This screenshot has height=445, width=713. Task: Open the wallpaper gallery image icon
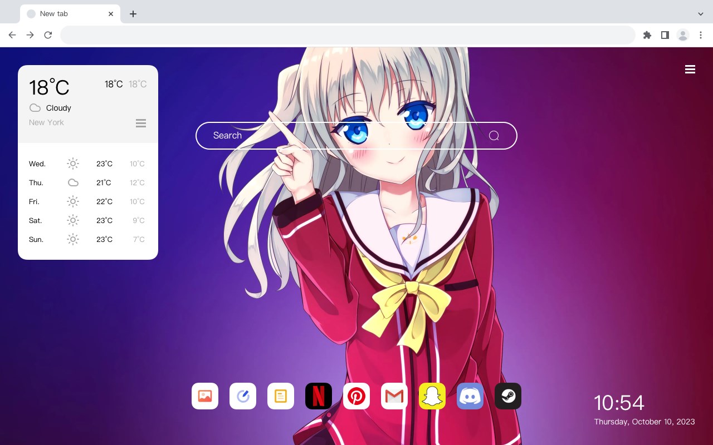(205, 396)
